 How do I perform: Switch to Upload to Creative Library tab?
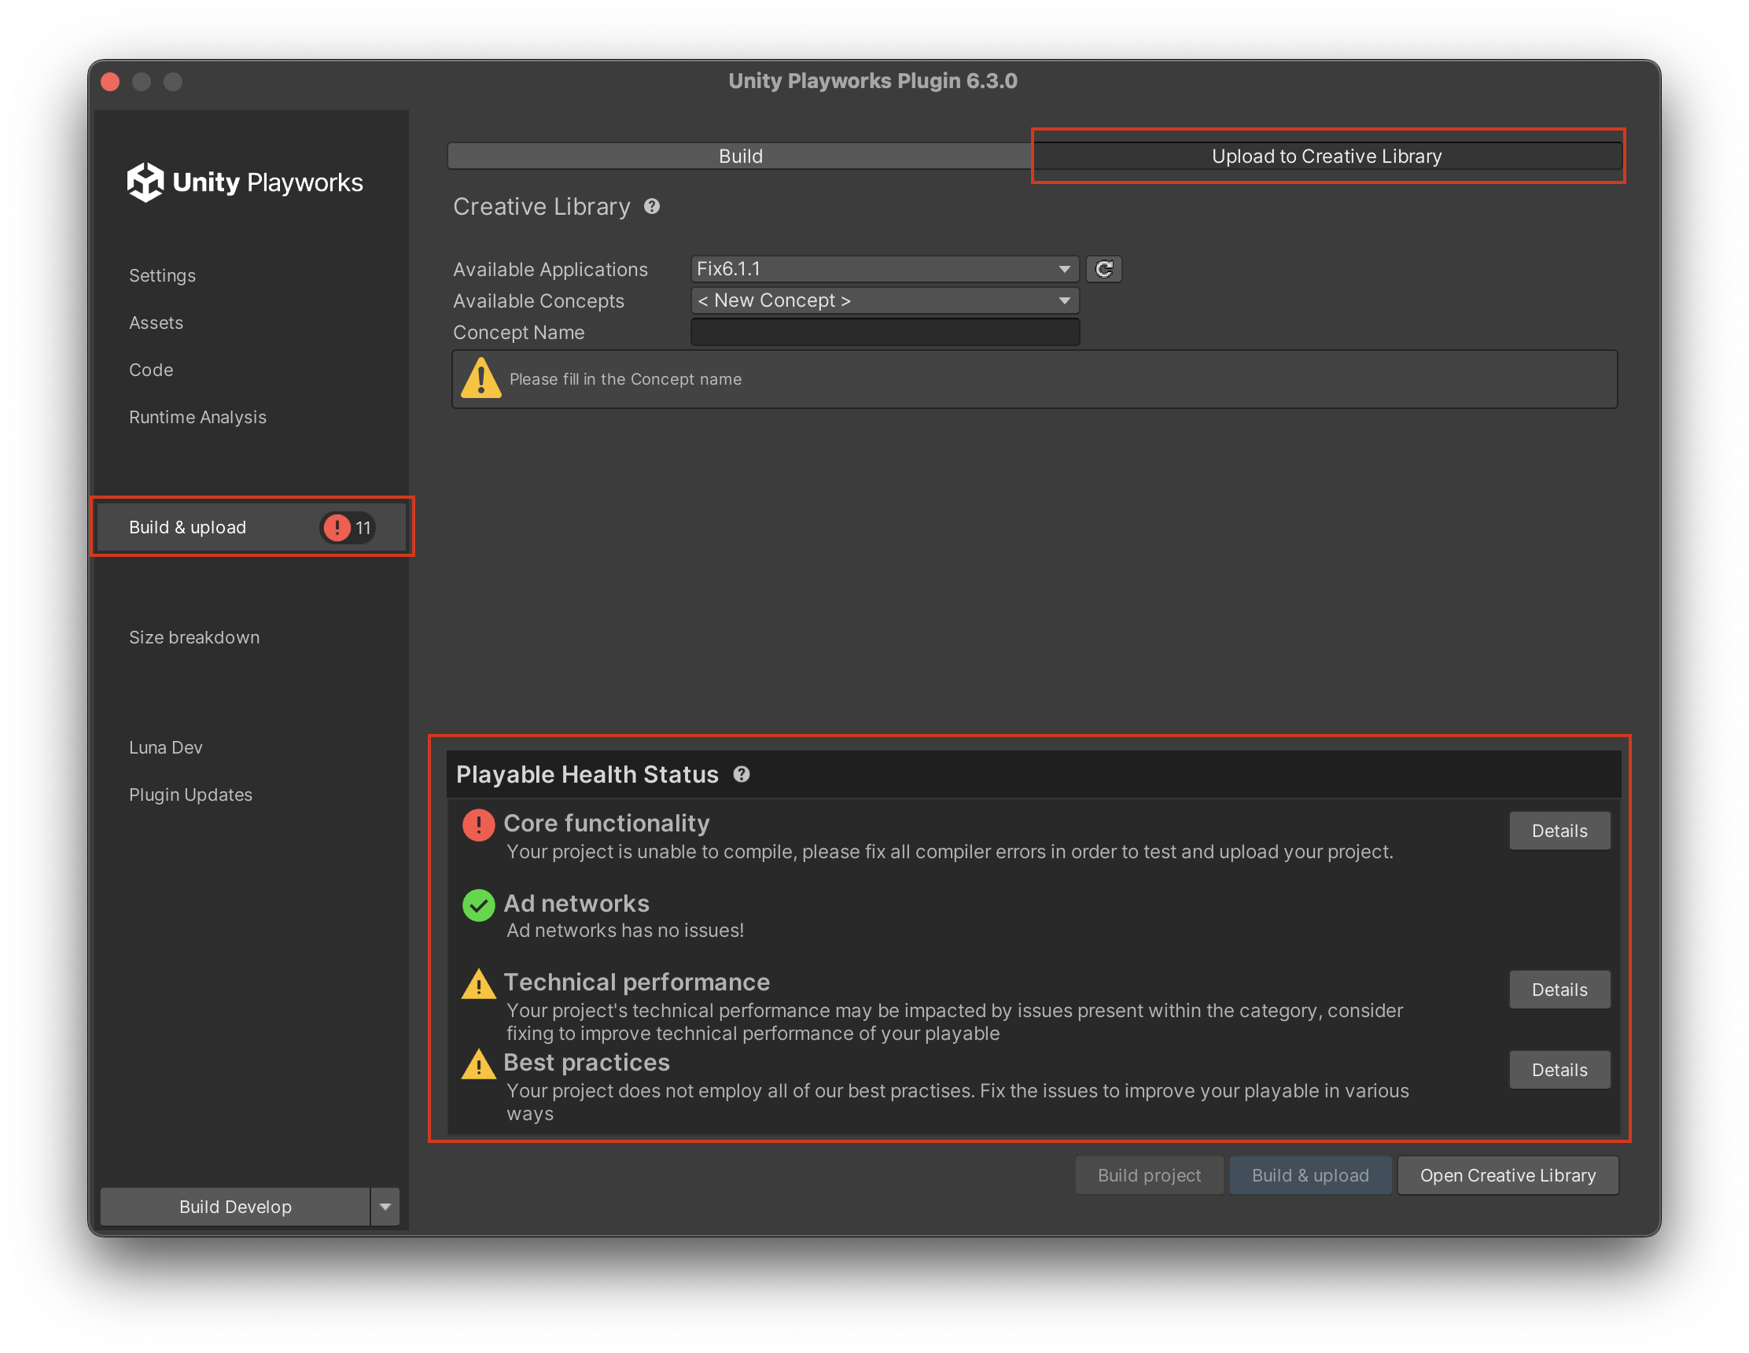coord(1326,157)
